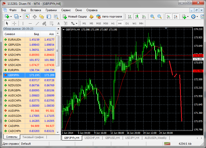Zoom out of the chart
Screen dimensions: 206x148
(159, 17)
